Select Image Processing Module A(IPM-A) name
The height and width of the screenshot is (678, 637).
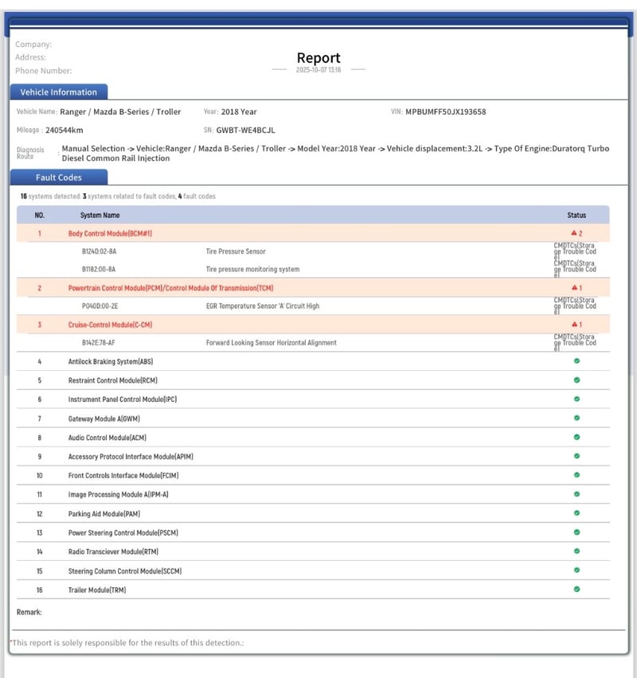point(118,495)
